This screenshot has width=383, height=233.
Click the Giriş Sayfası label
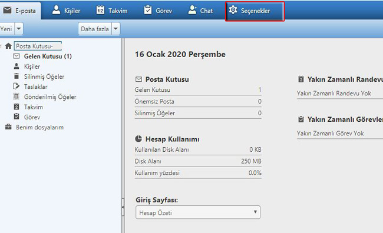(x=157, y=200)
